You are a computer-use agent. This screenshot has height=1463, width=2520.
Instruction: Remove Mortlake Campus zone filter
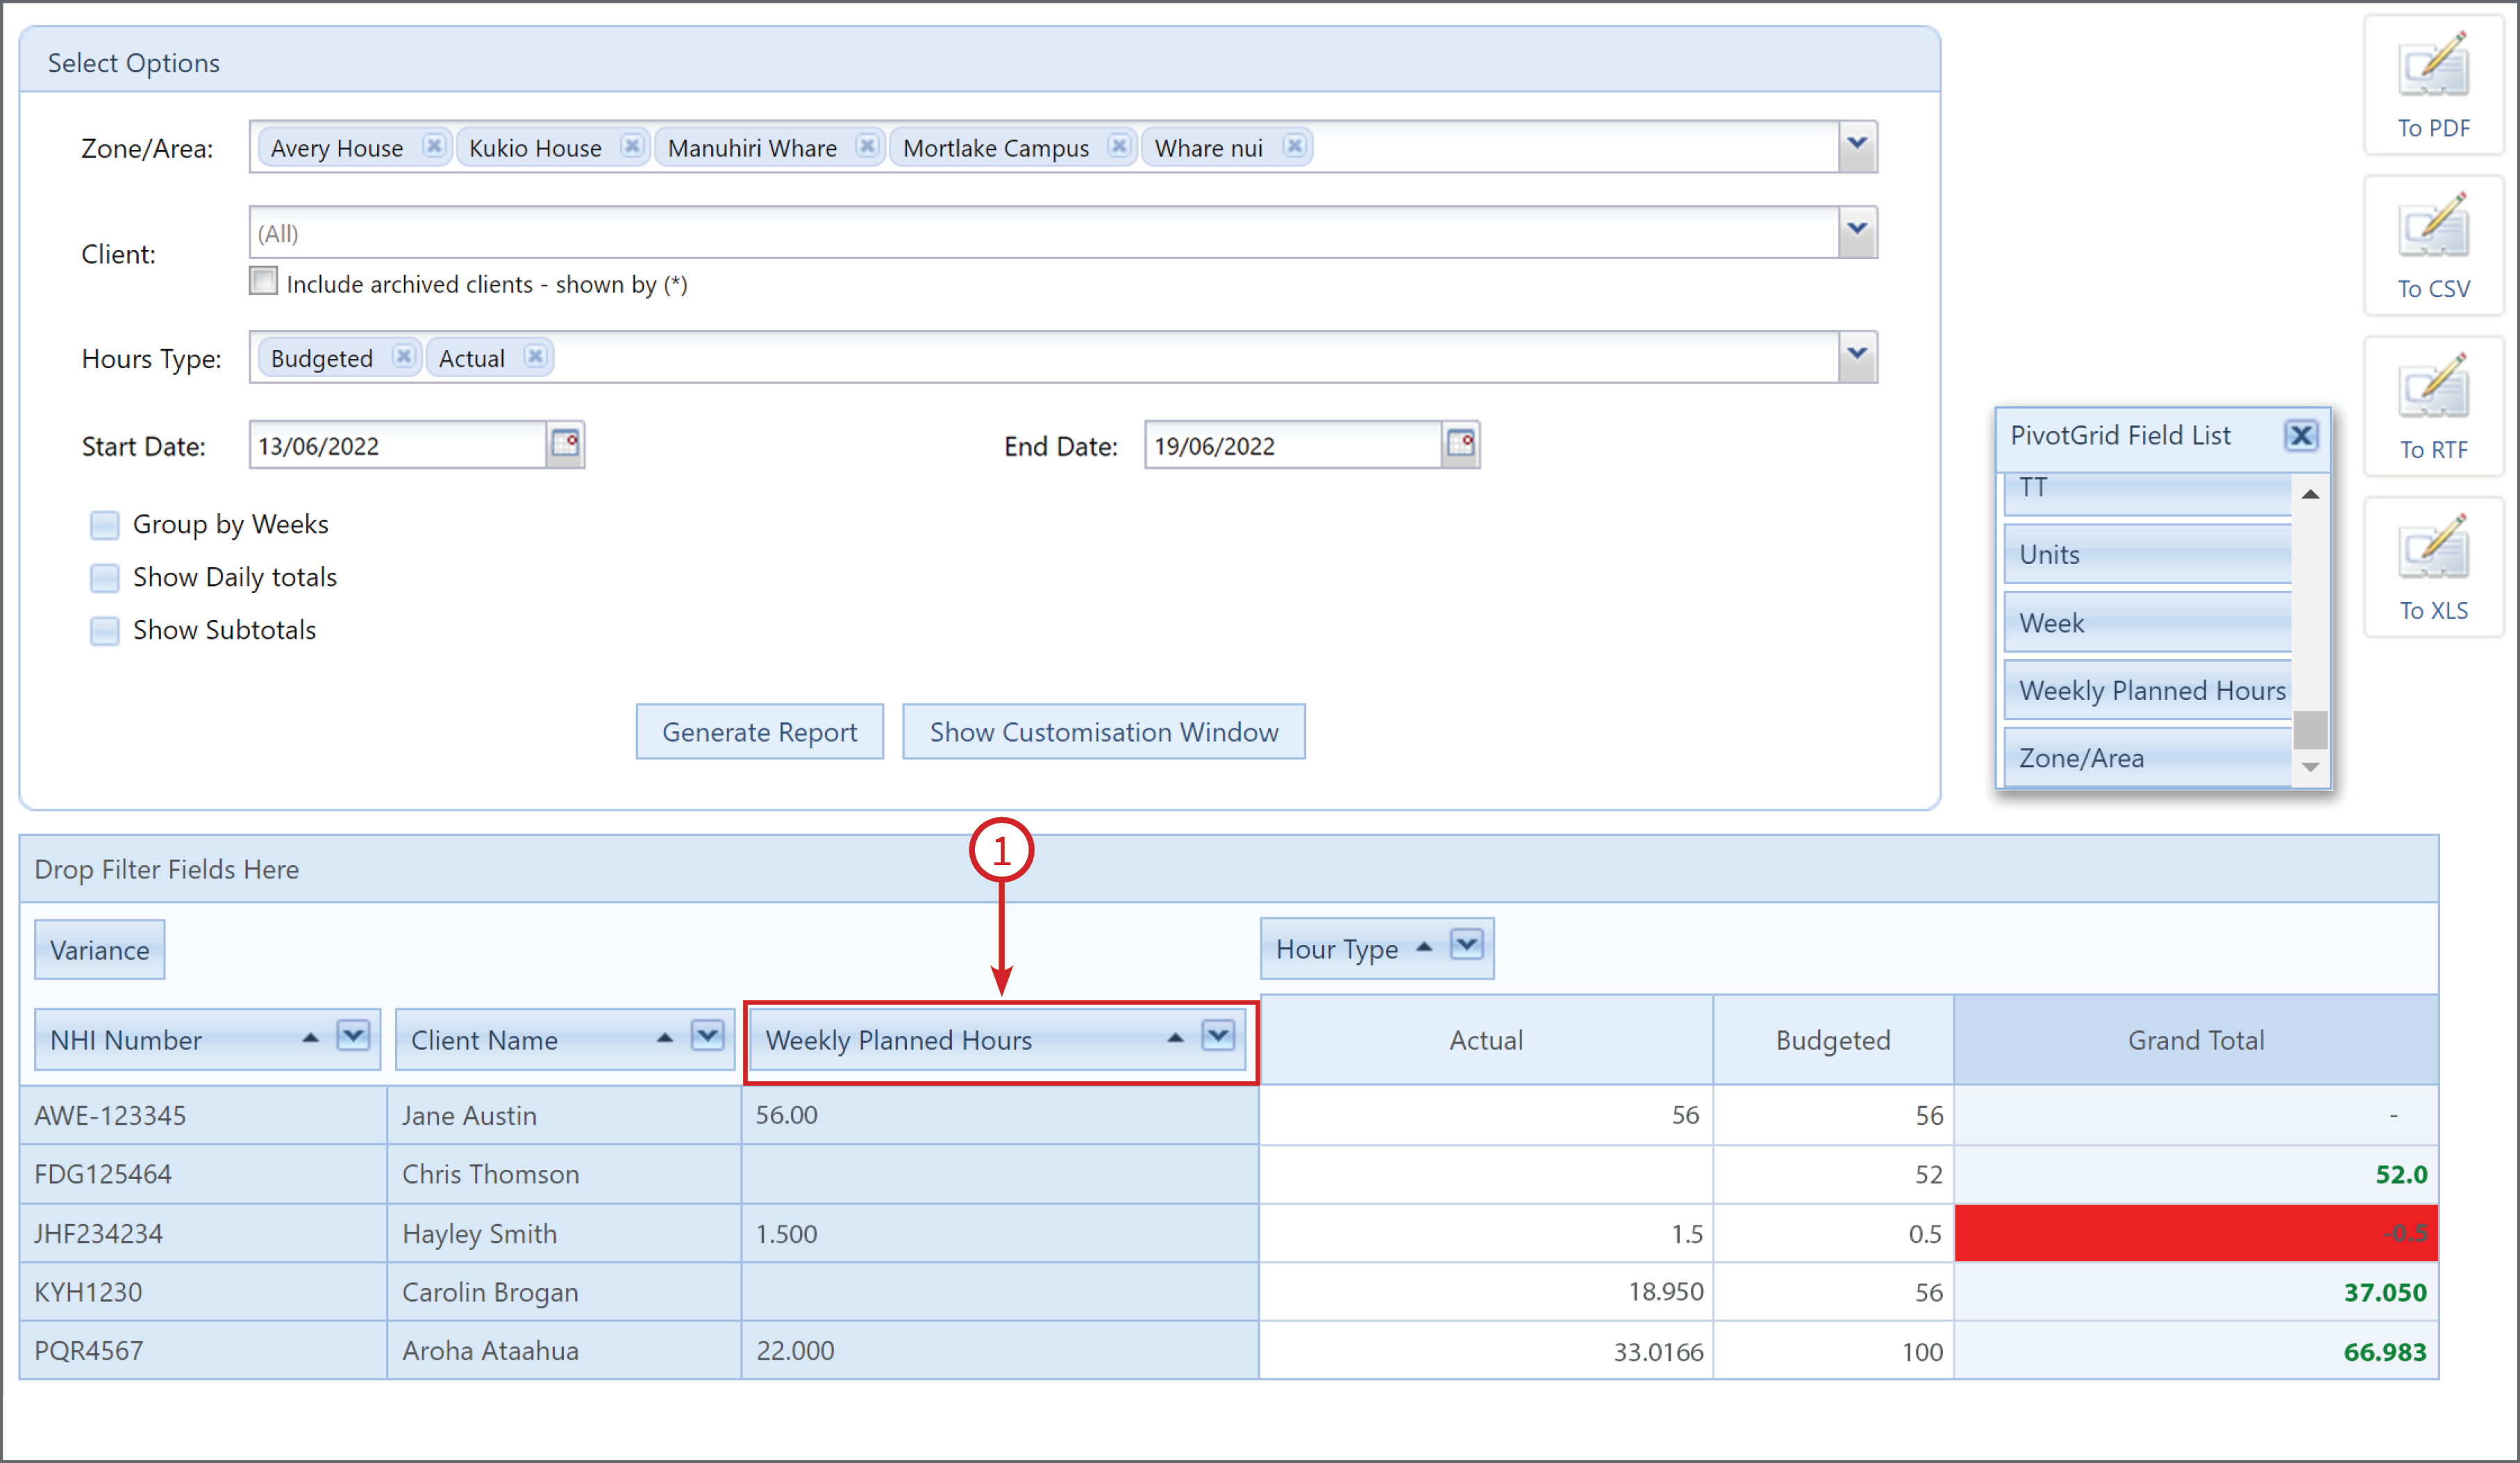tap(1120, 146)
